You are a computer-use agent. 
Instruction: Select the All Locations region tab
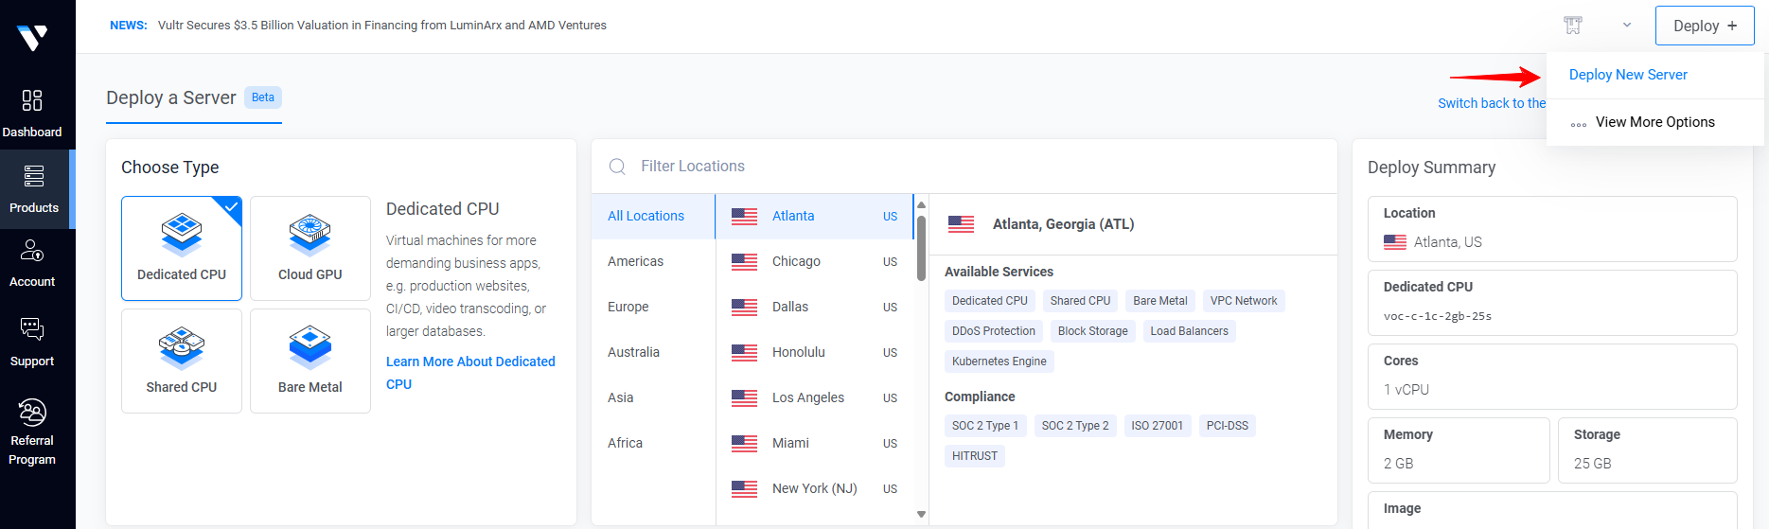point(653,216)
